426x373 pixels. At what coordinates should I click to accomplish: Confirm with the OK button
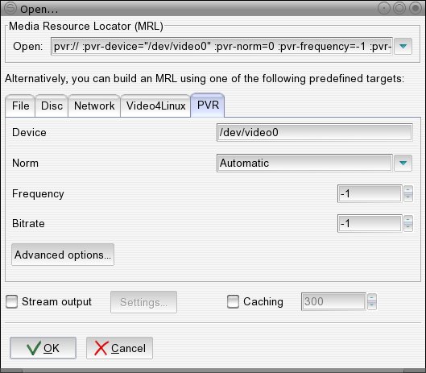[43, 348]
